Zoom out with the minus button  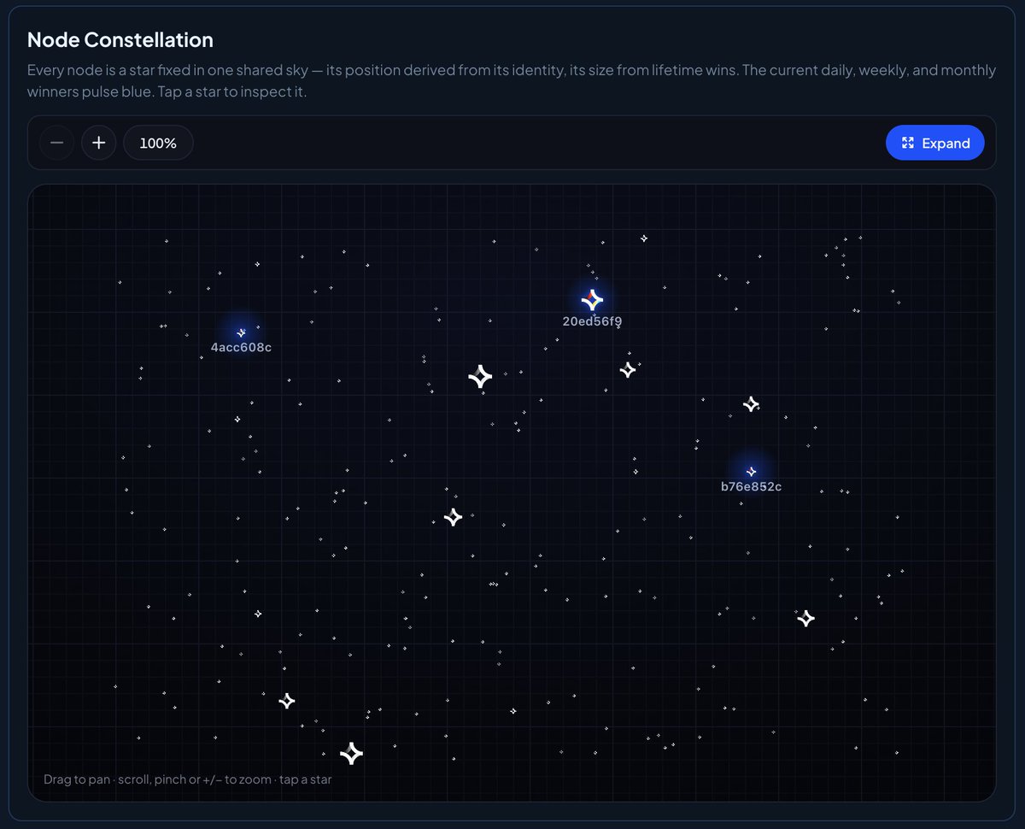[56, 143]
